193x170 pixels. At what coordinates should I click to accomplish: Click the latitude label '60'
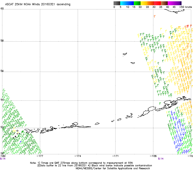tap(2, 9)
